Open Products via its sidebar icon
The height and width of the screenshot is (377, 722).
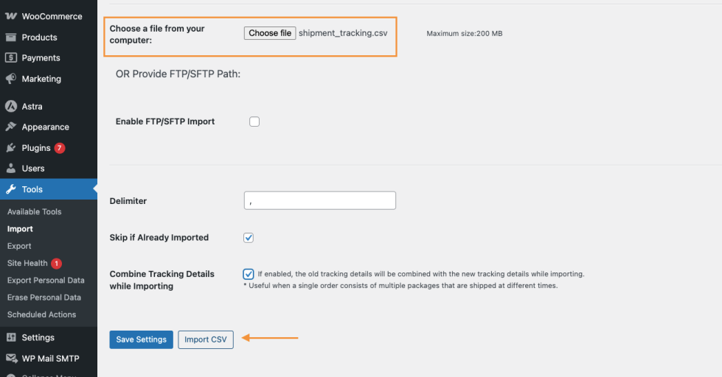pyautogui.click(x=11, y=38)
